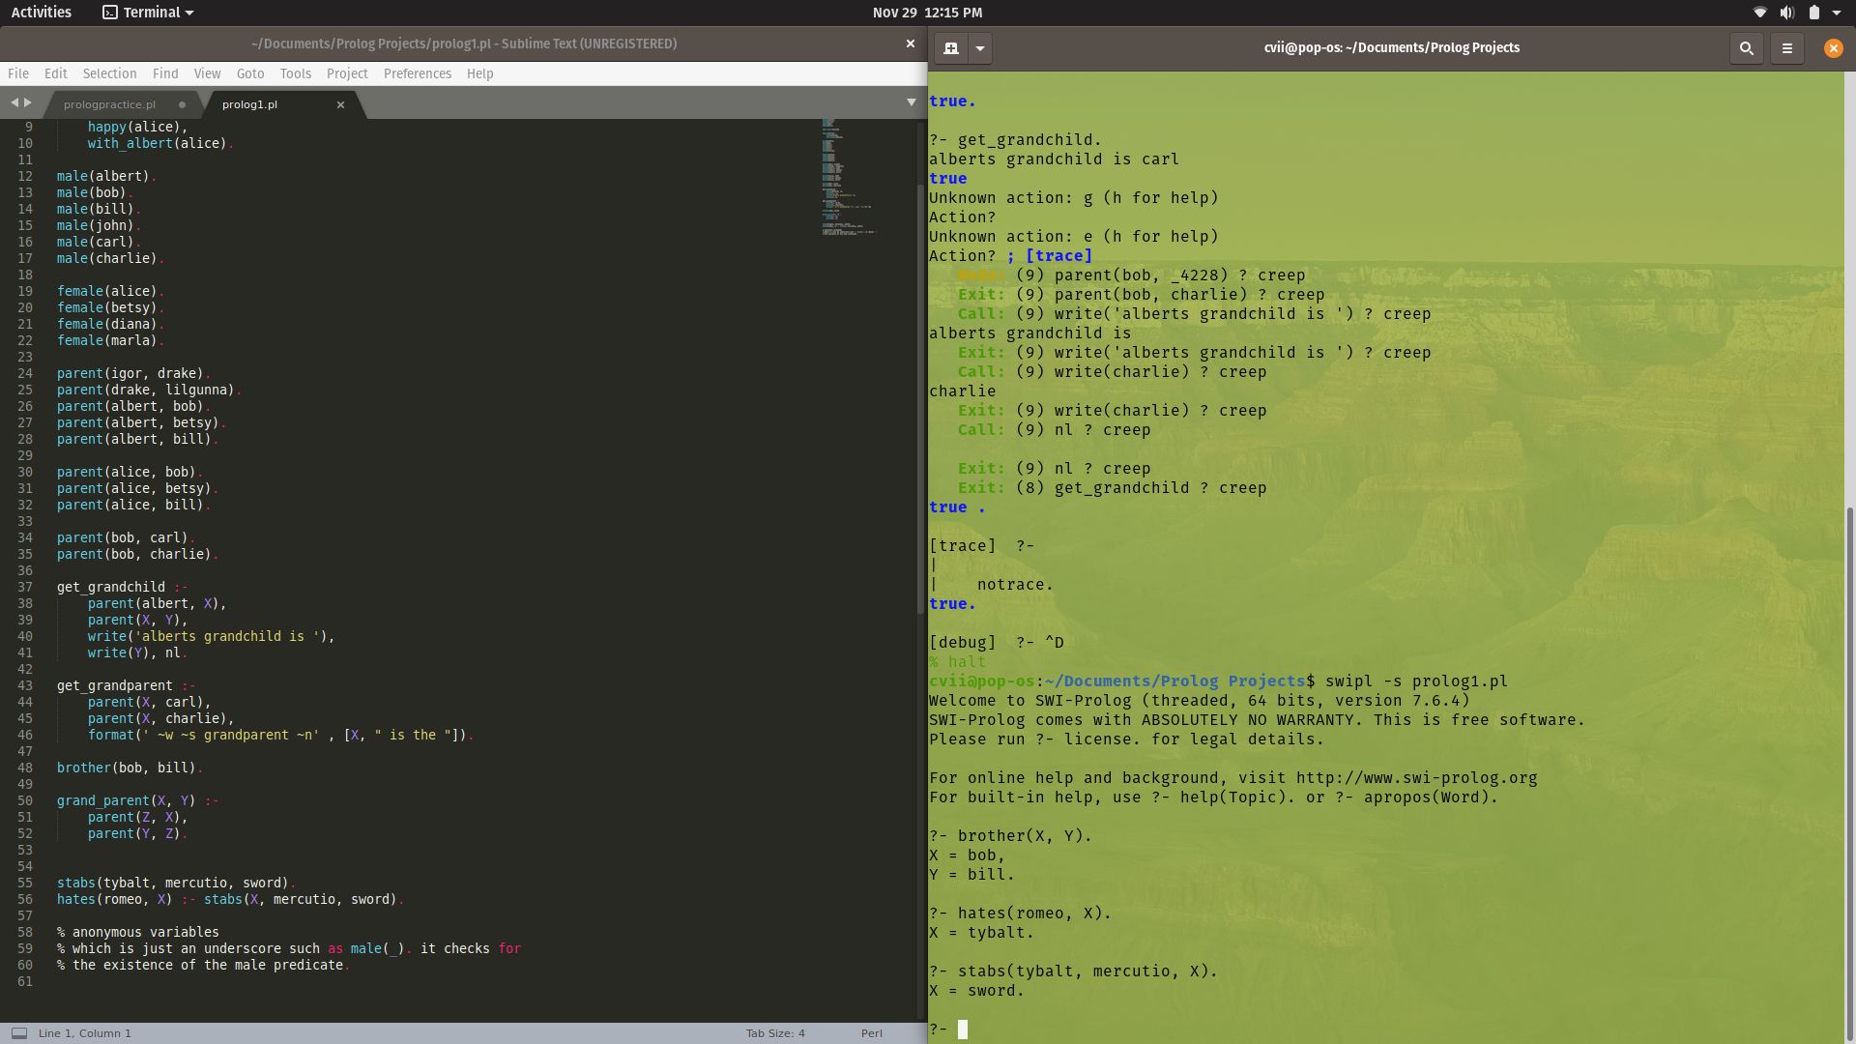Select the back navigation arrow in Sublime Text

pyautogui.click(x=14, y=101)
